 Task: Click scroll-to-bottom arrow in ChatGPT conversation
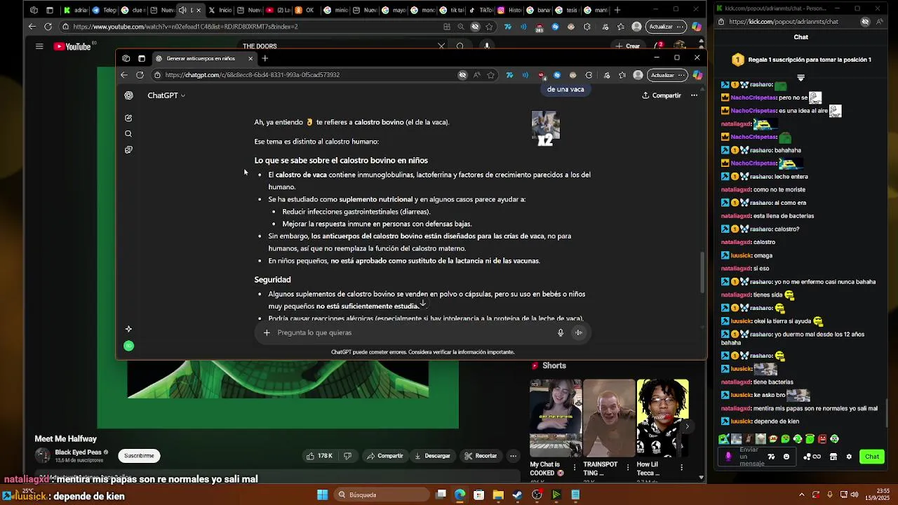pyautogui.click(x=423, y=304)
